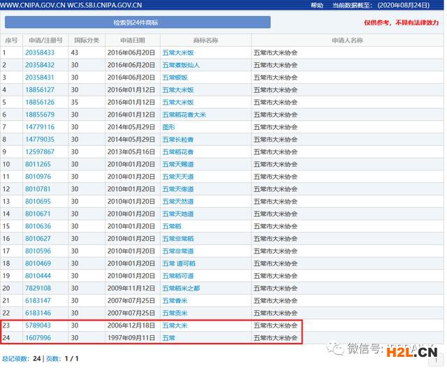
Task: Open trademark name 图形
Action: click(x=169, y=127)
